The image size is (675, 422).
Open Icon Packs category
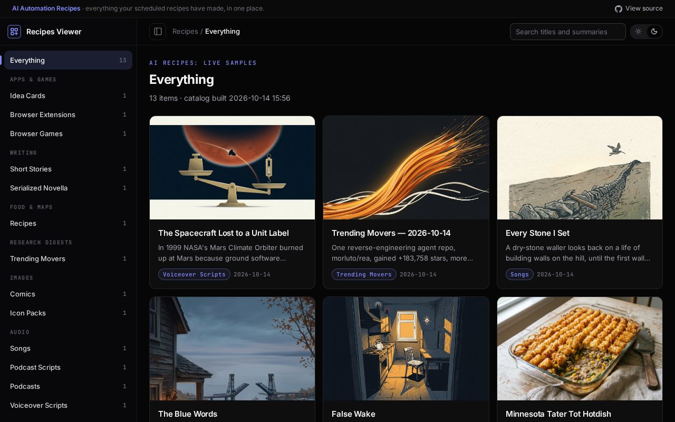(x=68, y=313)
